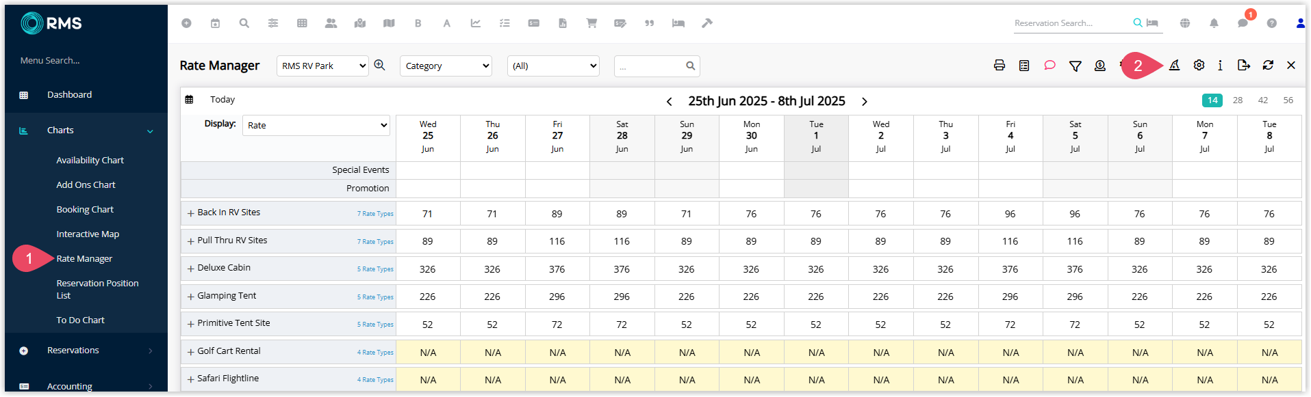Switch to 56 day view
Viewport: 1311px width, 397px height.
pyautogui.click(x=1288, y=100)
